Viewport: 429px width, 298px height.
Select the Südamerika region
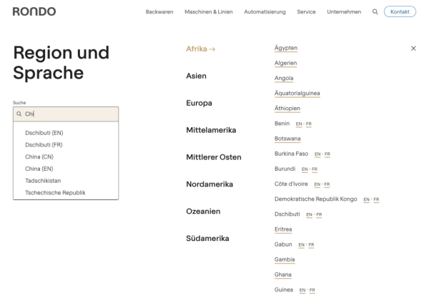(x=207, y=239)
